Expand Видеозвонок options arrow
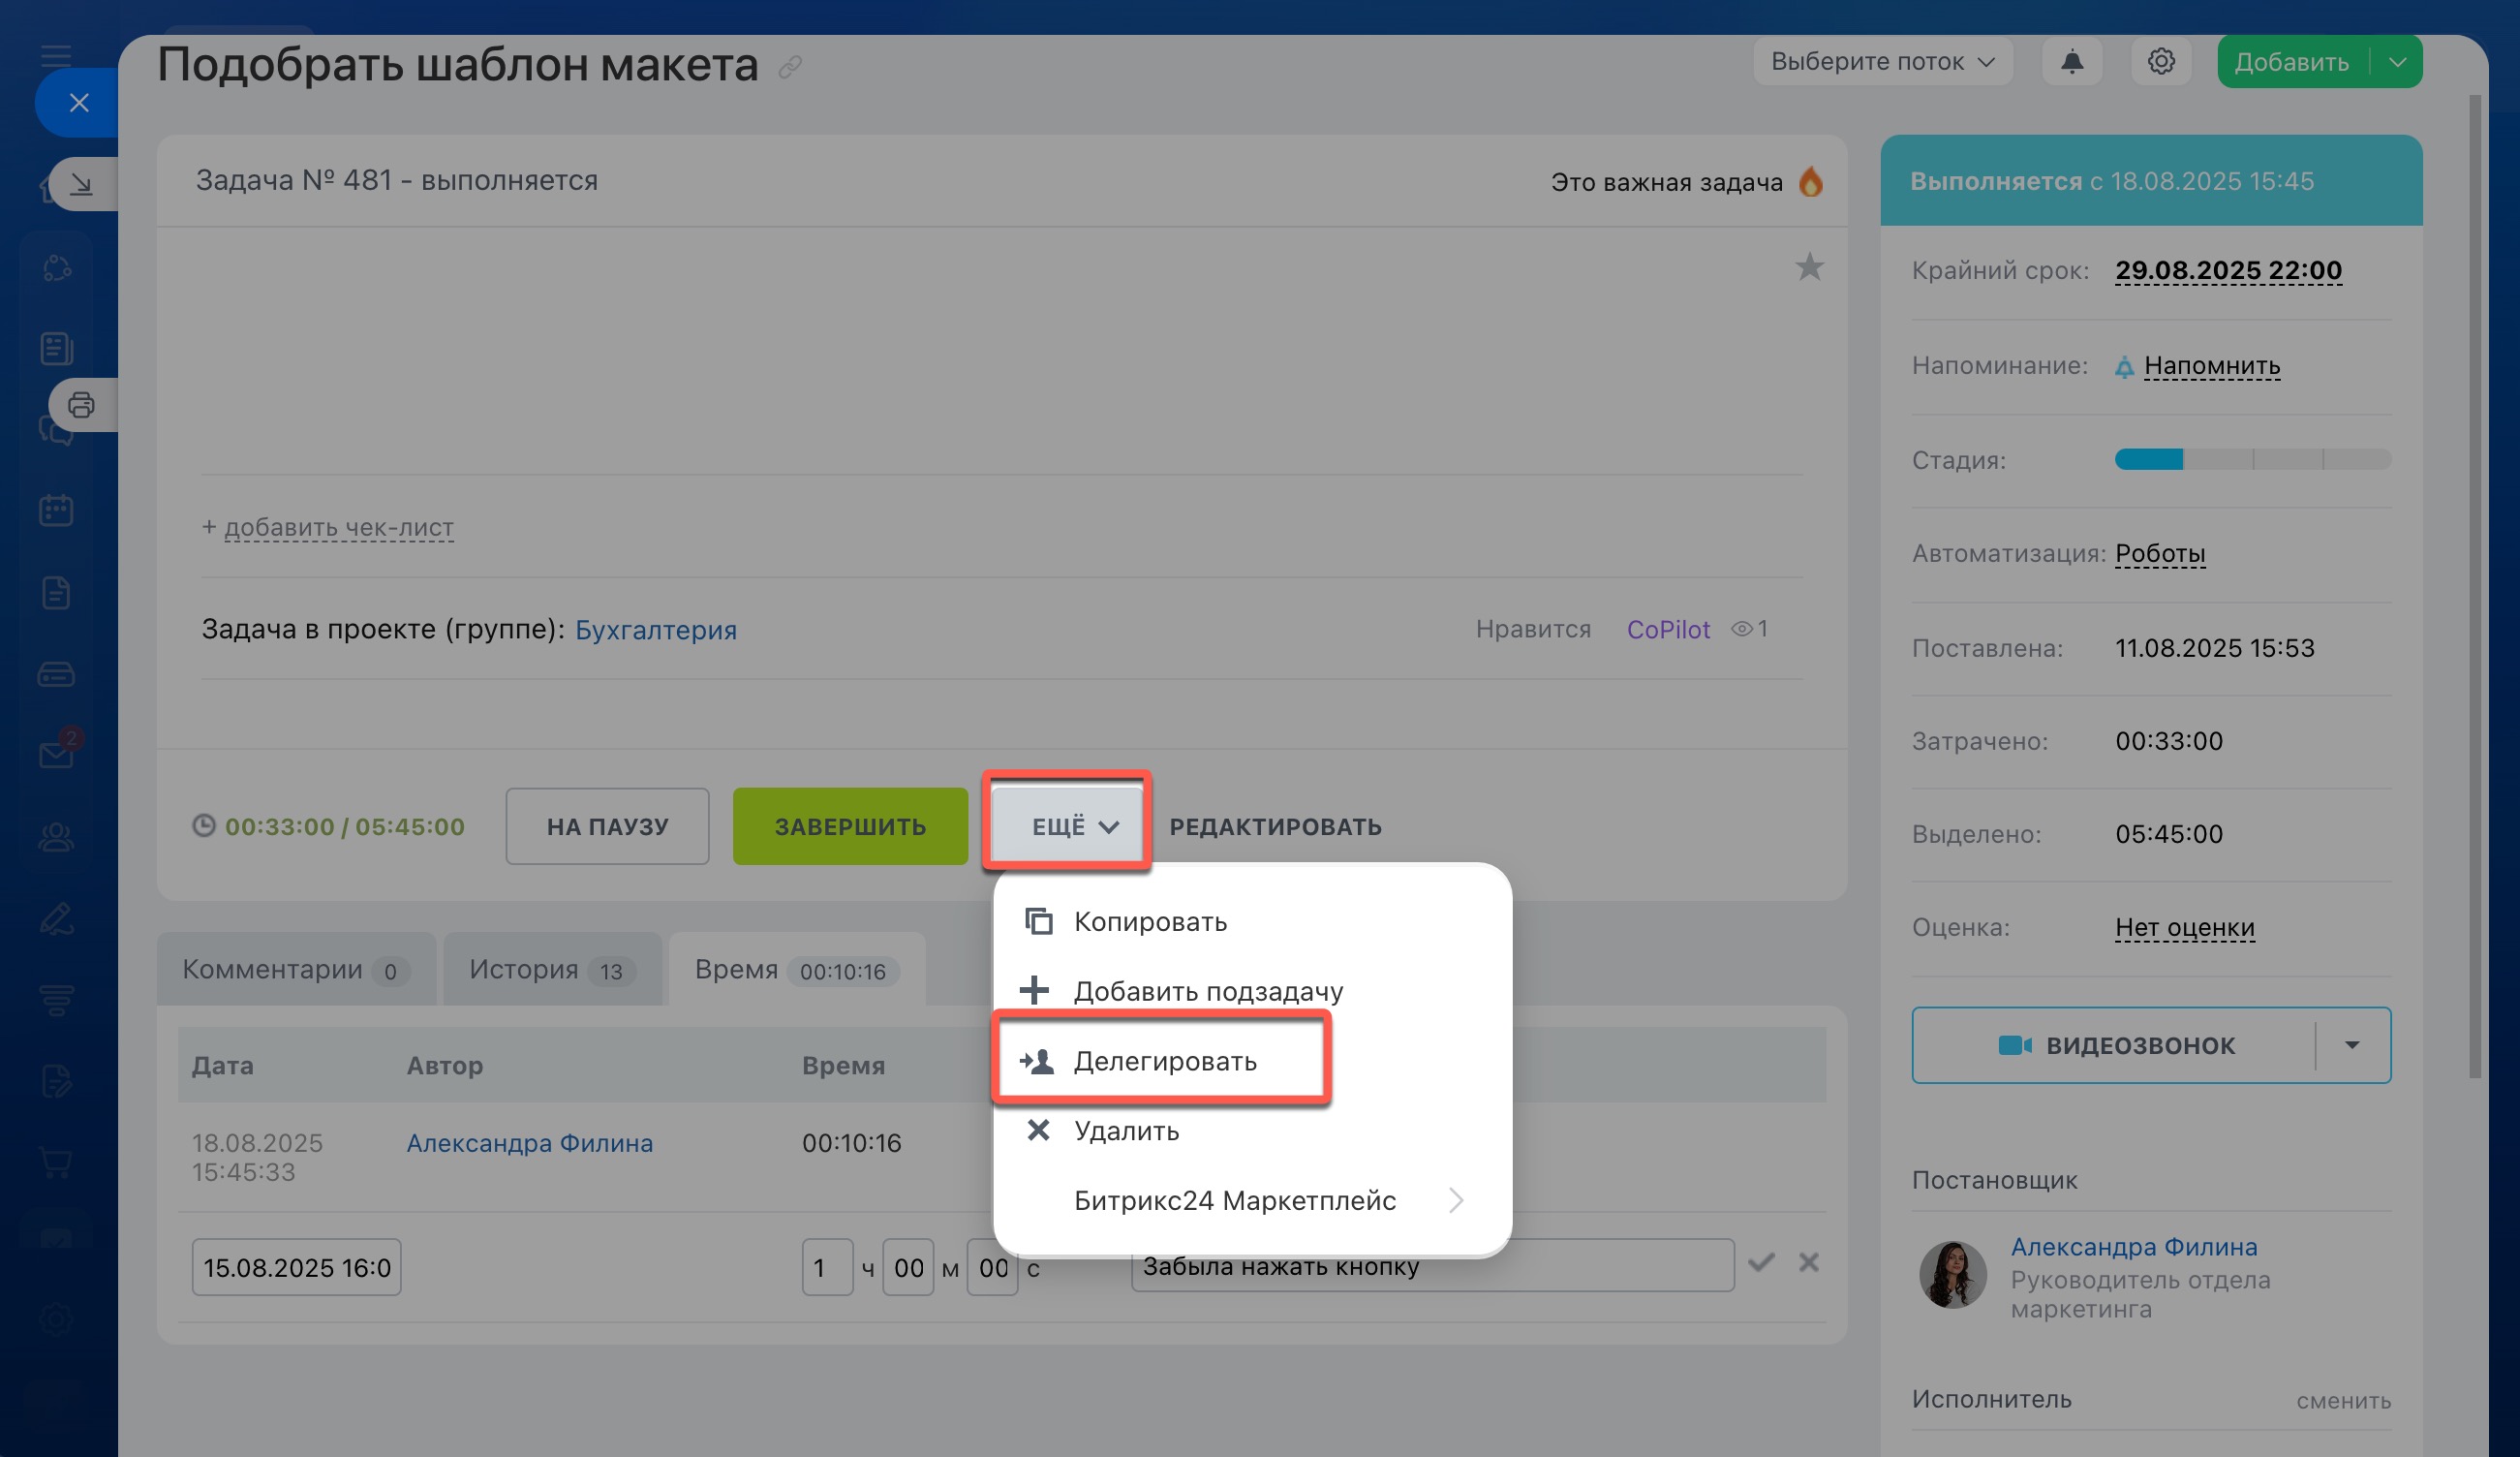 (x=2353, y=1045)
